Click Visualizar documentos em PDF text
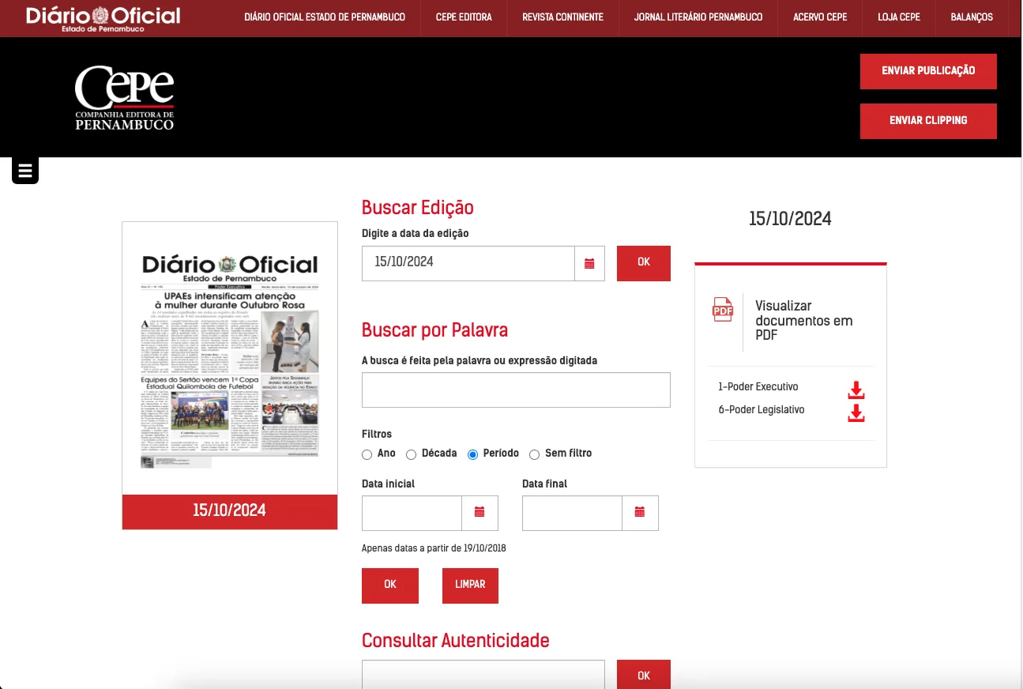This screenshot has height=689, width=1023. (804, 320)
